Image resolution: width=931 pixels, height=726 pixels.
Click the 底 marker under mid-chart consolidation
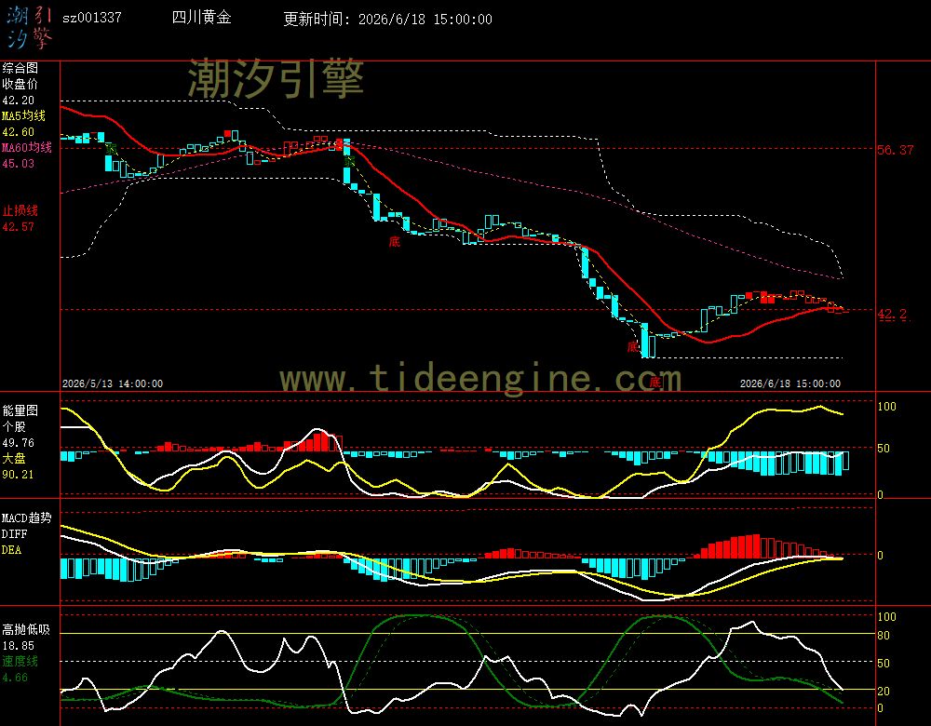click(x=394, y=242)
